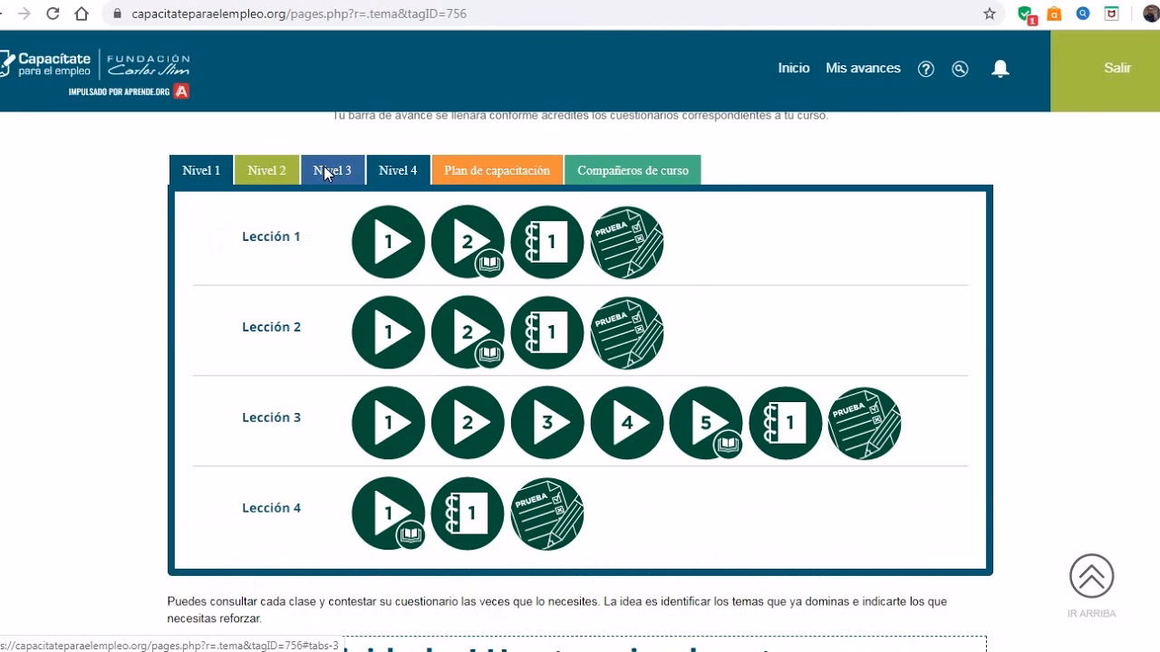Open the notifications bell icon
This screenshot has height=652, width=1160.
click(1000, 68)
